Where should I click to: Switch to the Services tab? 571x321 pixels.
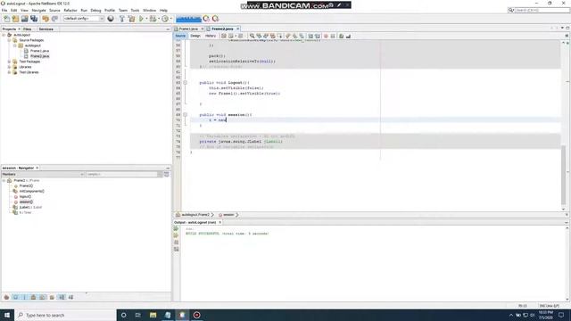[46, 29]
